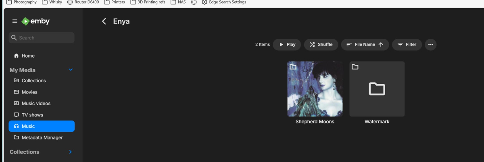This screenshot has width=484, height=162.
Task: Open the Whisky bookmark folder
Action: (52, 2)
